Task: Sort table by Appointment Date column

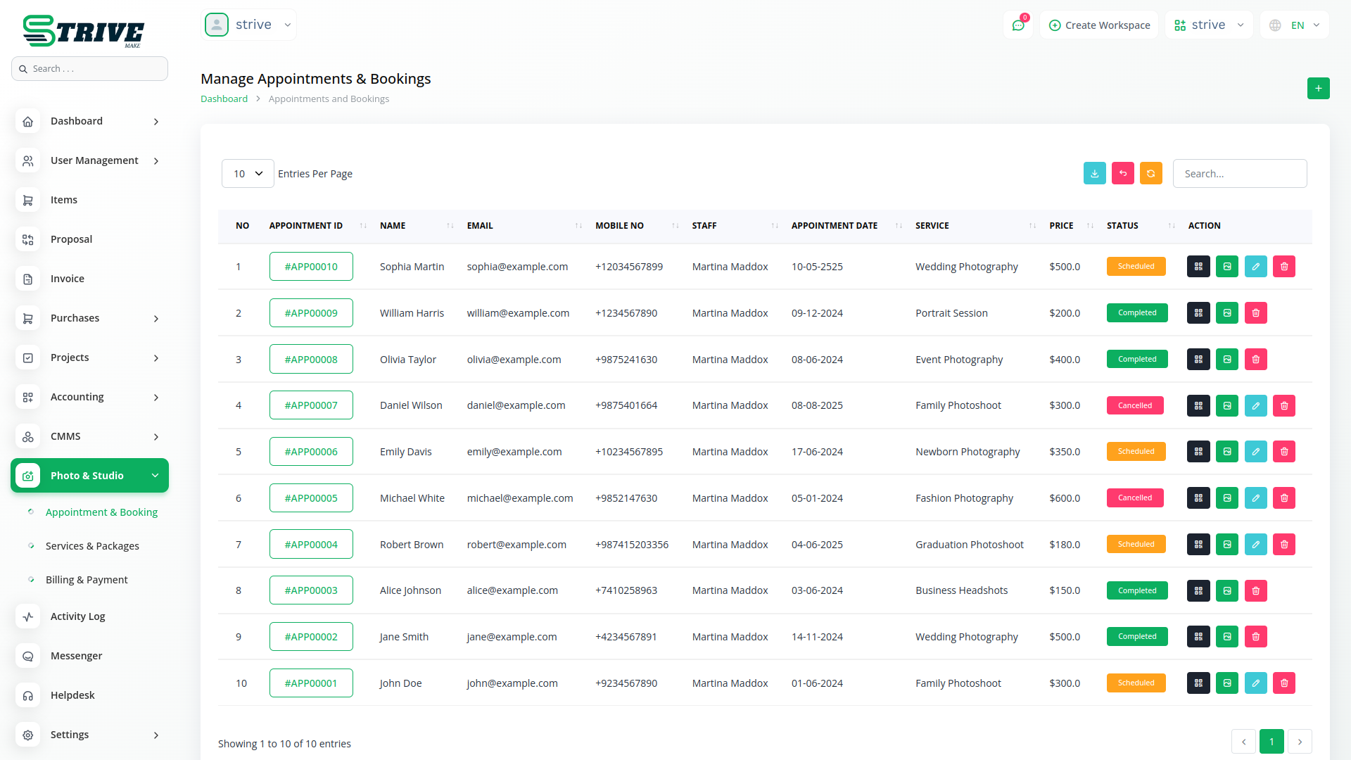Action: pos(835,226)
